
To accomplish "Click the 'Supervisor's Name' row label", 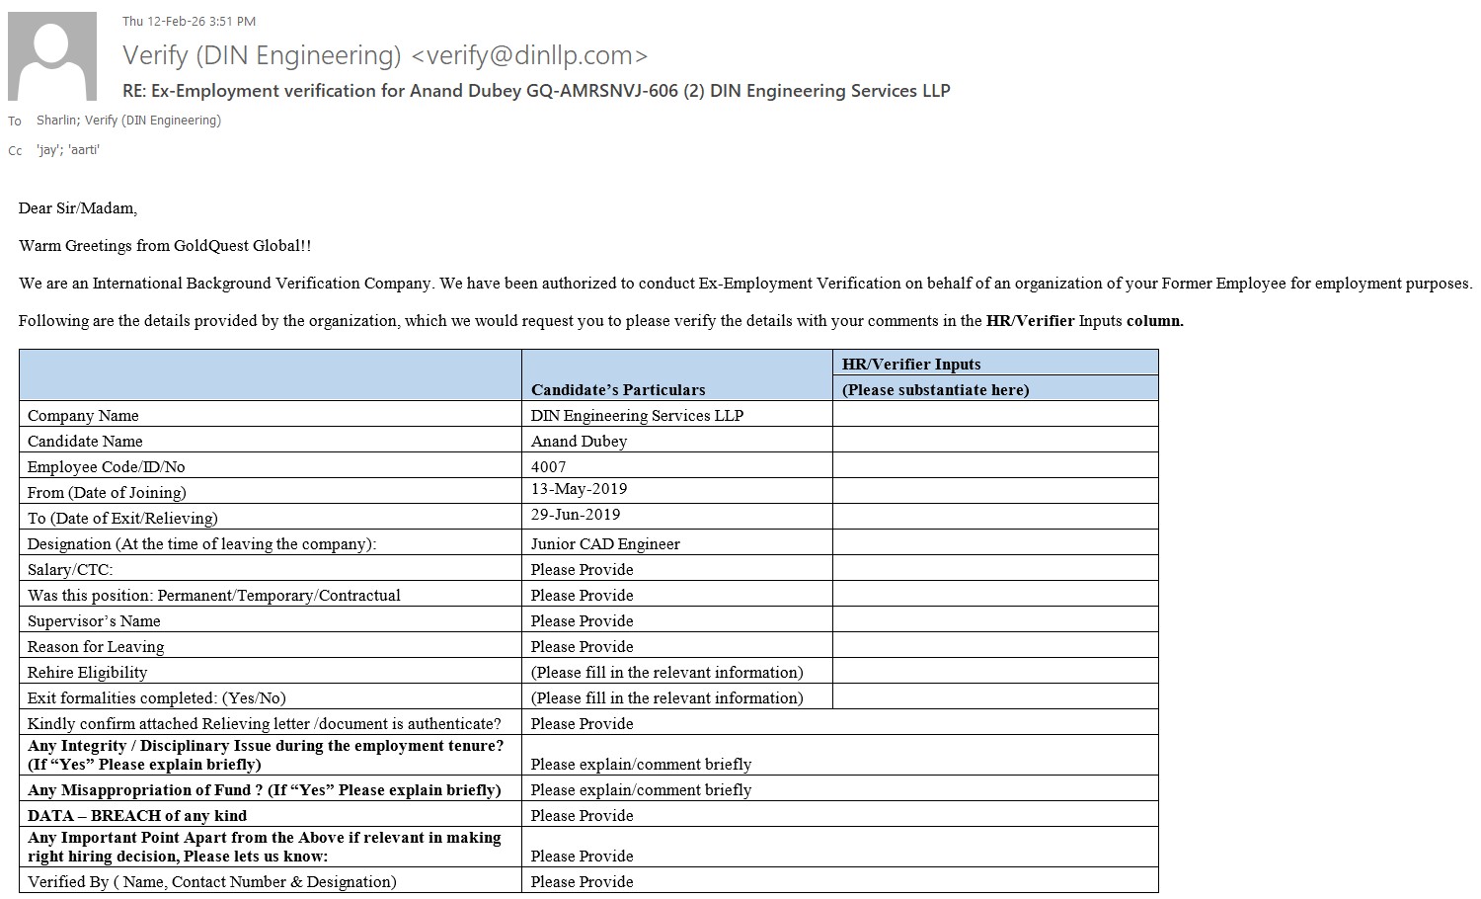I will (94, 620).
